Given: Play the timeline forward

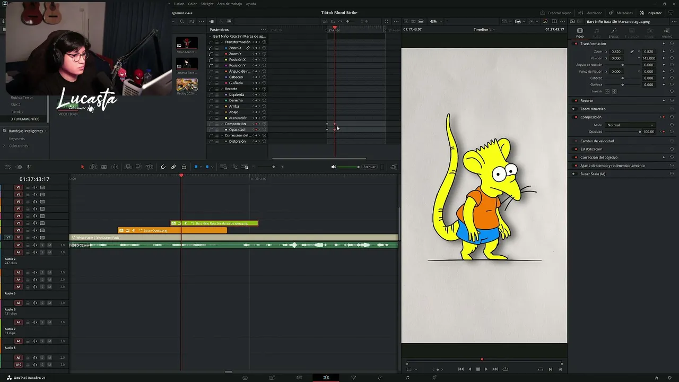Looking at the screenshot, I should tap(486, 369).
